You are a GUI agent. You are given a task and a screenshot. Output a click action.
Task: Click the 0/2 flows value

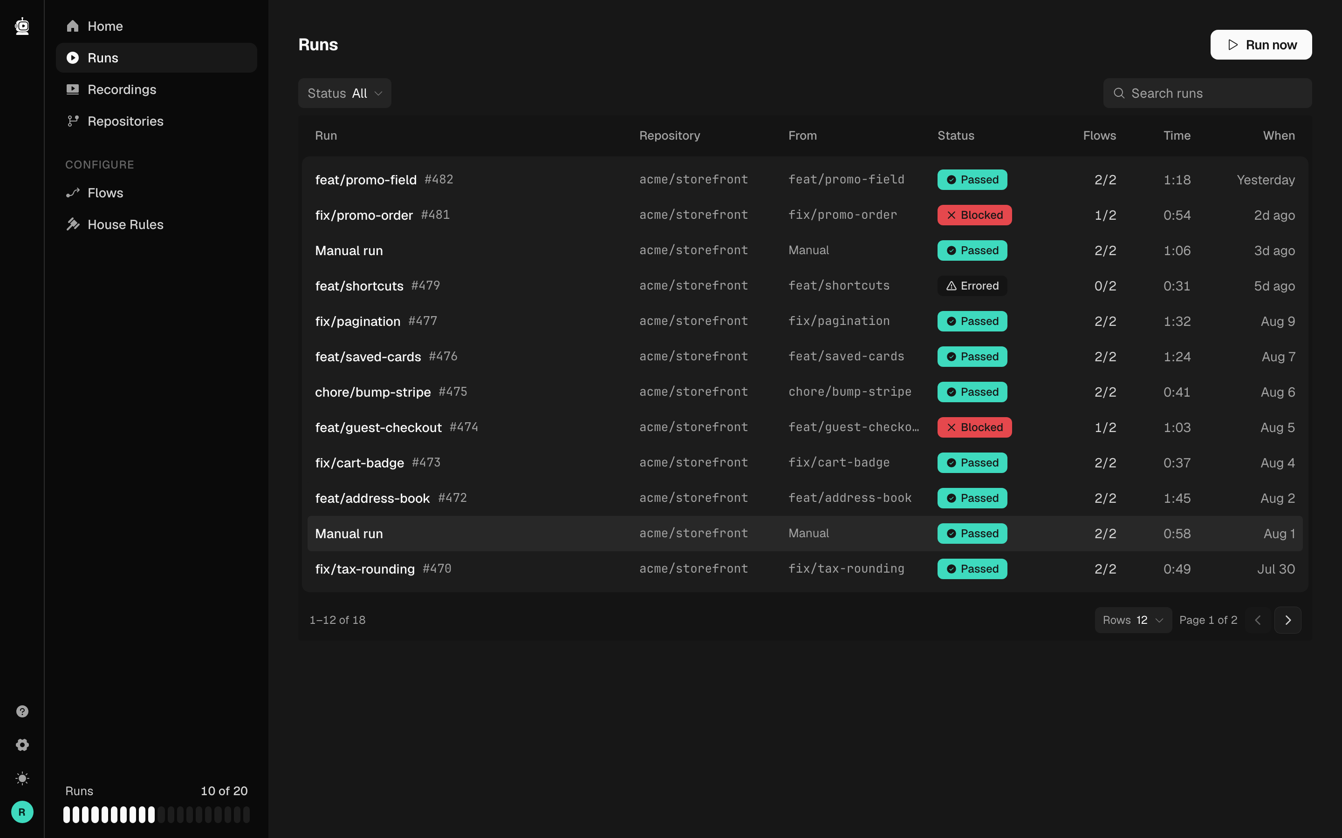(x=1105, y=286)
